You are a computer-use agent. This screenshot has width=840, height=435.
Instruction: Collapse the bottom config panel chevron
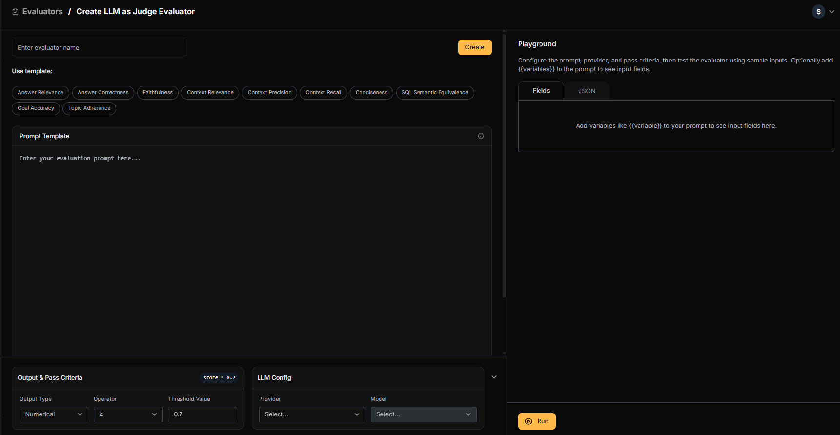[494, 377]
